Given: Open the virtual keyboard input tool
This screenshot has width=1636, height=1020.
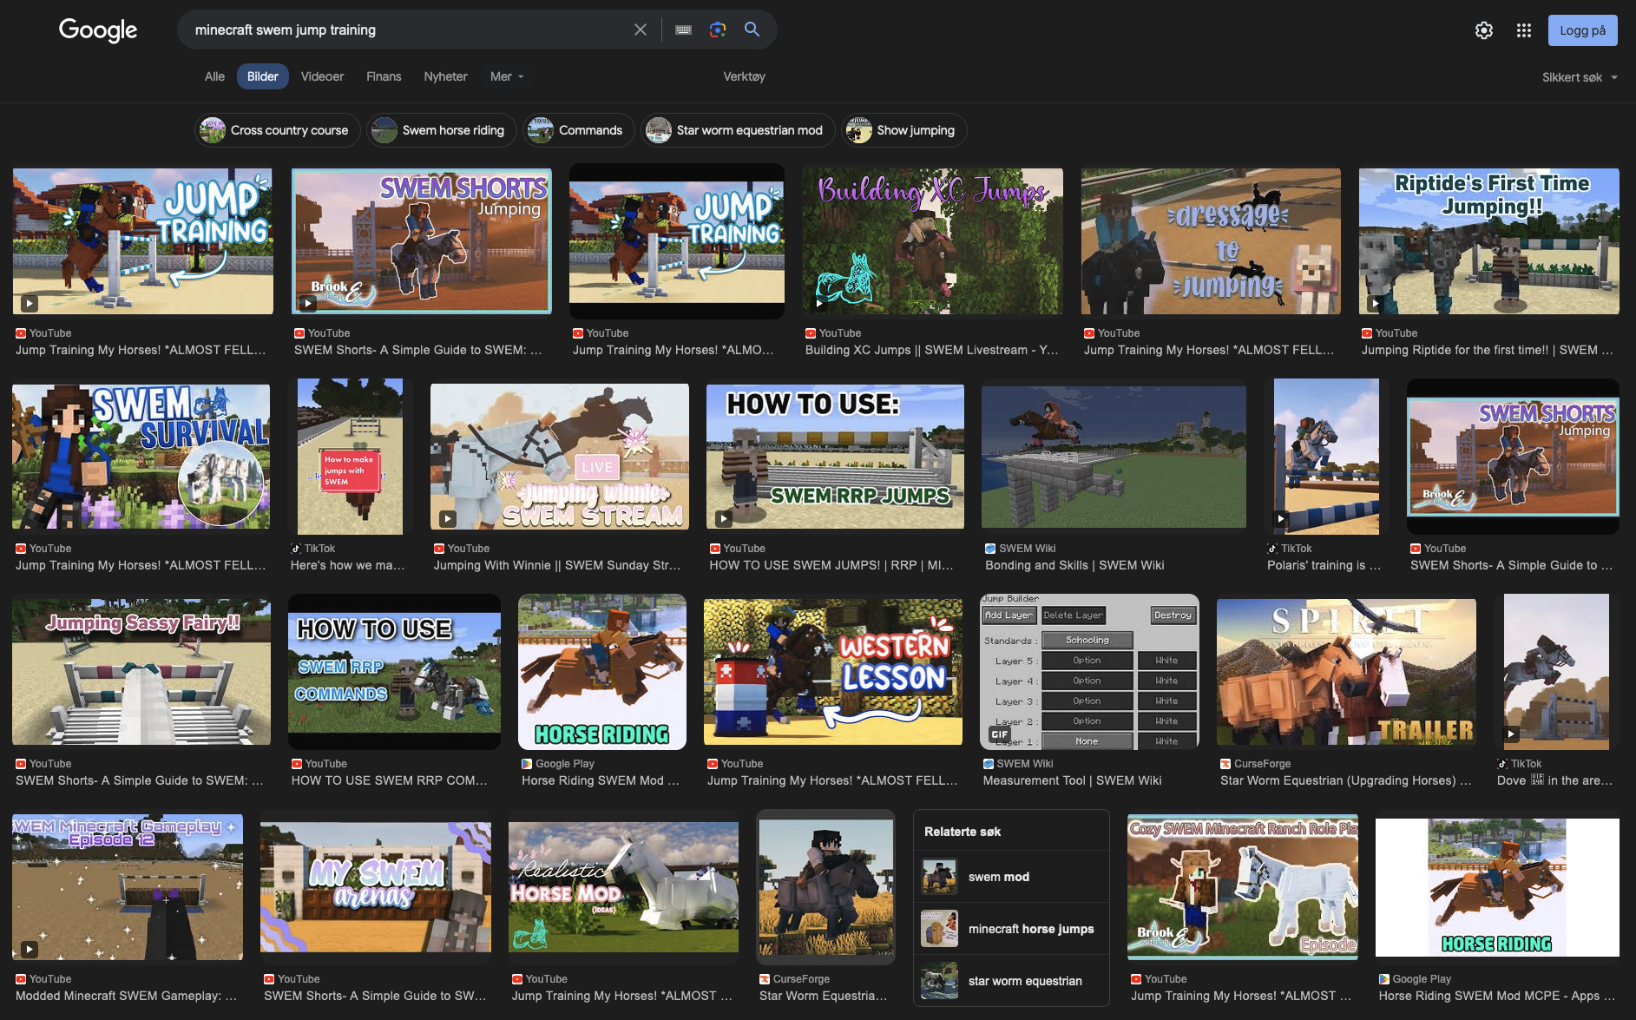Looking at the screenshot, I should point(684,30).
